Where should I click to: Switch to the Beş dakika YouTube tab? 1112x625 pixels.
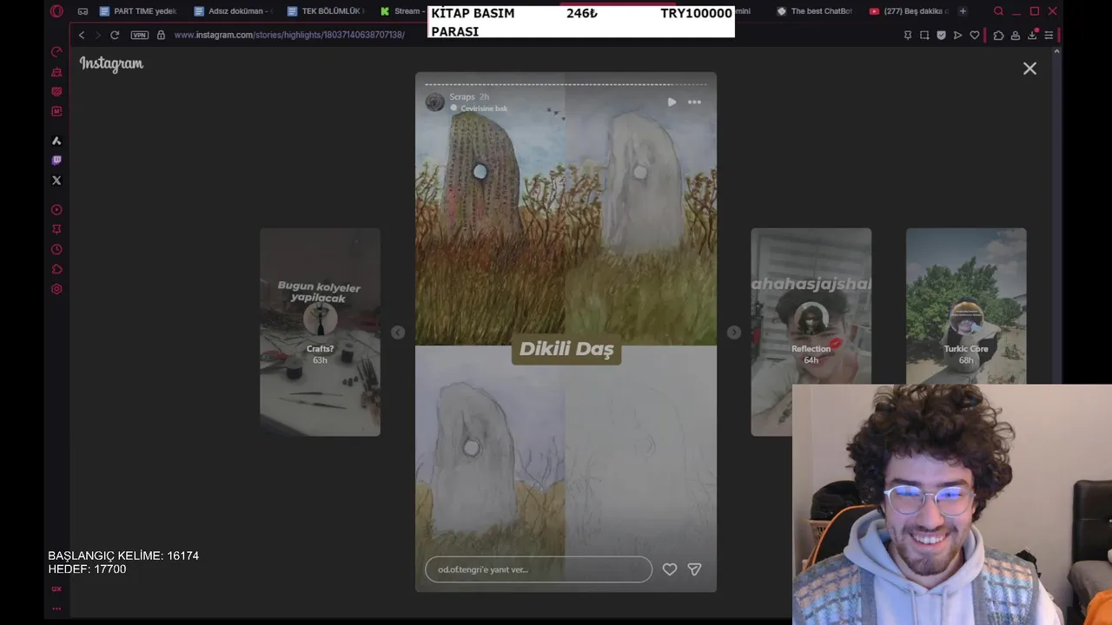909,11
